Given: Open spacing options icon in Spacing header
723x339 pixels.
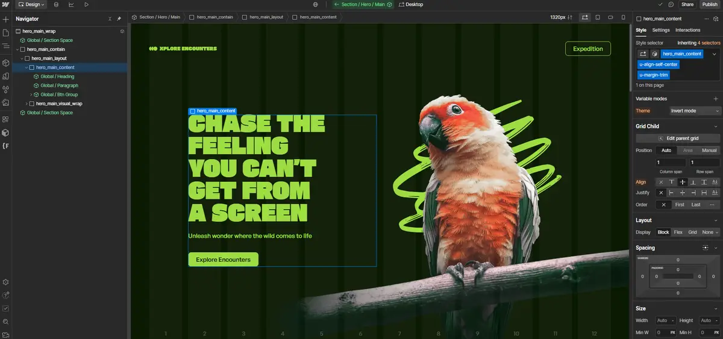Looking at the screenshot, I should pyautogui.click(x=706, y=247).
